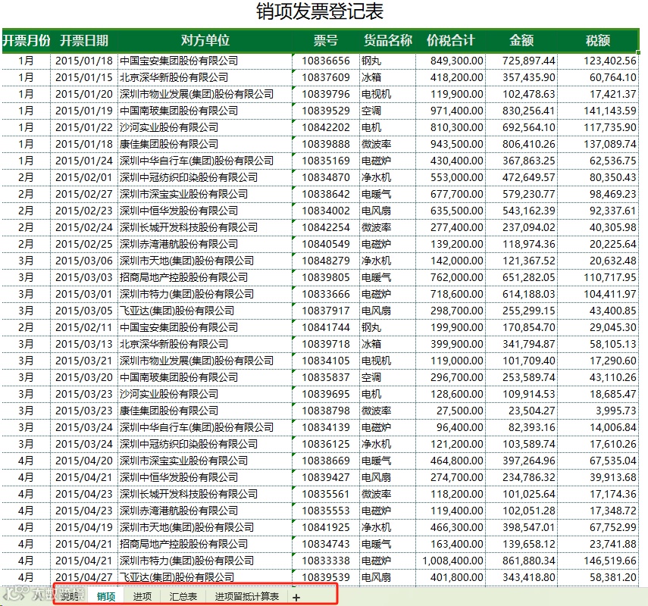The height and width of the screenshot is (606, 648).
Task: Add a new sheet with the plus button
Action: pos(296,597)
